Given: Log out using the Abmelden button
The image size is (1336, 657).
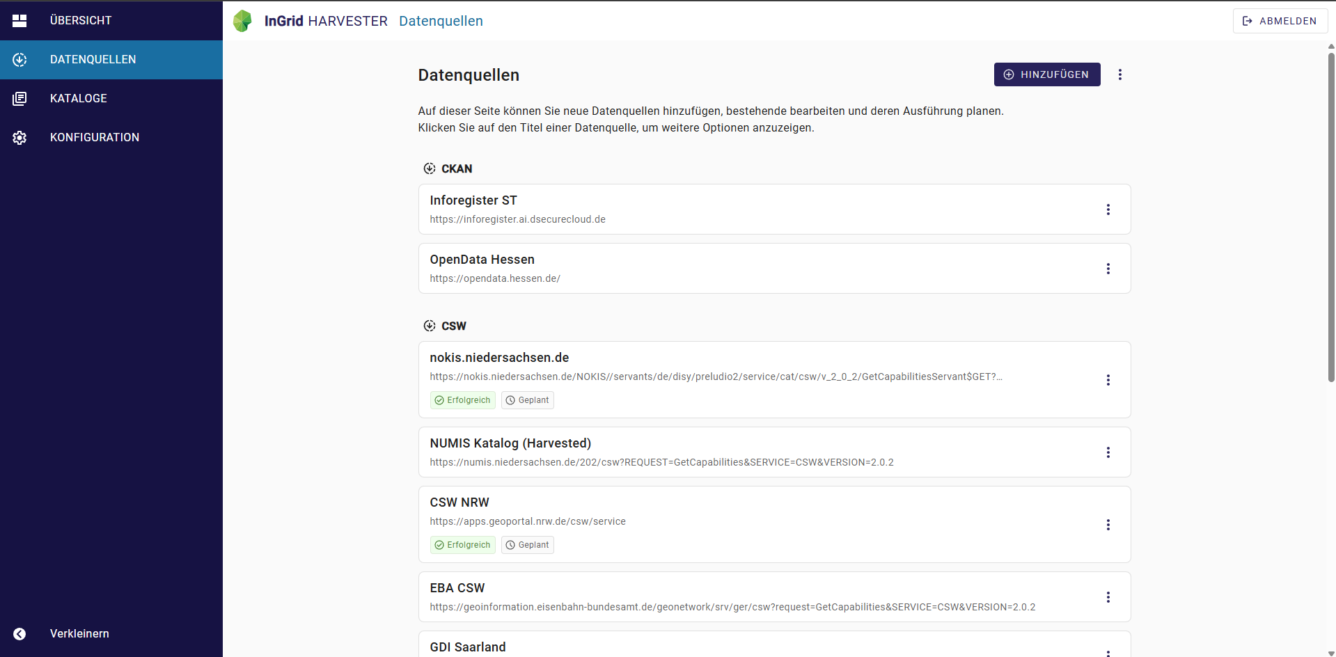Looking at the screenshot, I should tap(1280, 21).
